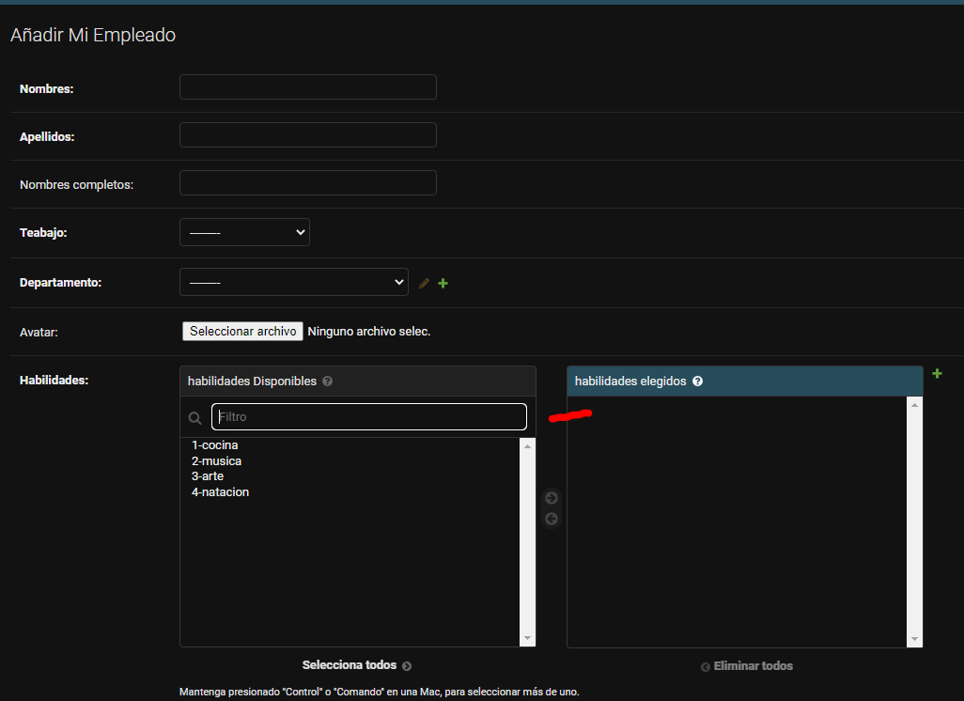The width and height of the screenshot is (964, 701).
Task: Choose 3-arte from habilidades list
Action: tap(208, 476)
